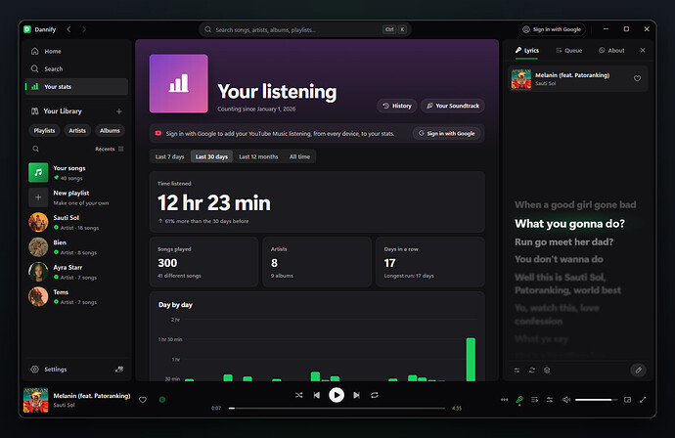Viewport: 675px width, 438px height.
Task: Skip to next track
Action: click(356, 395)
